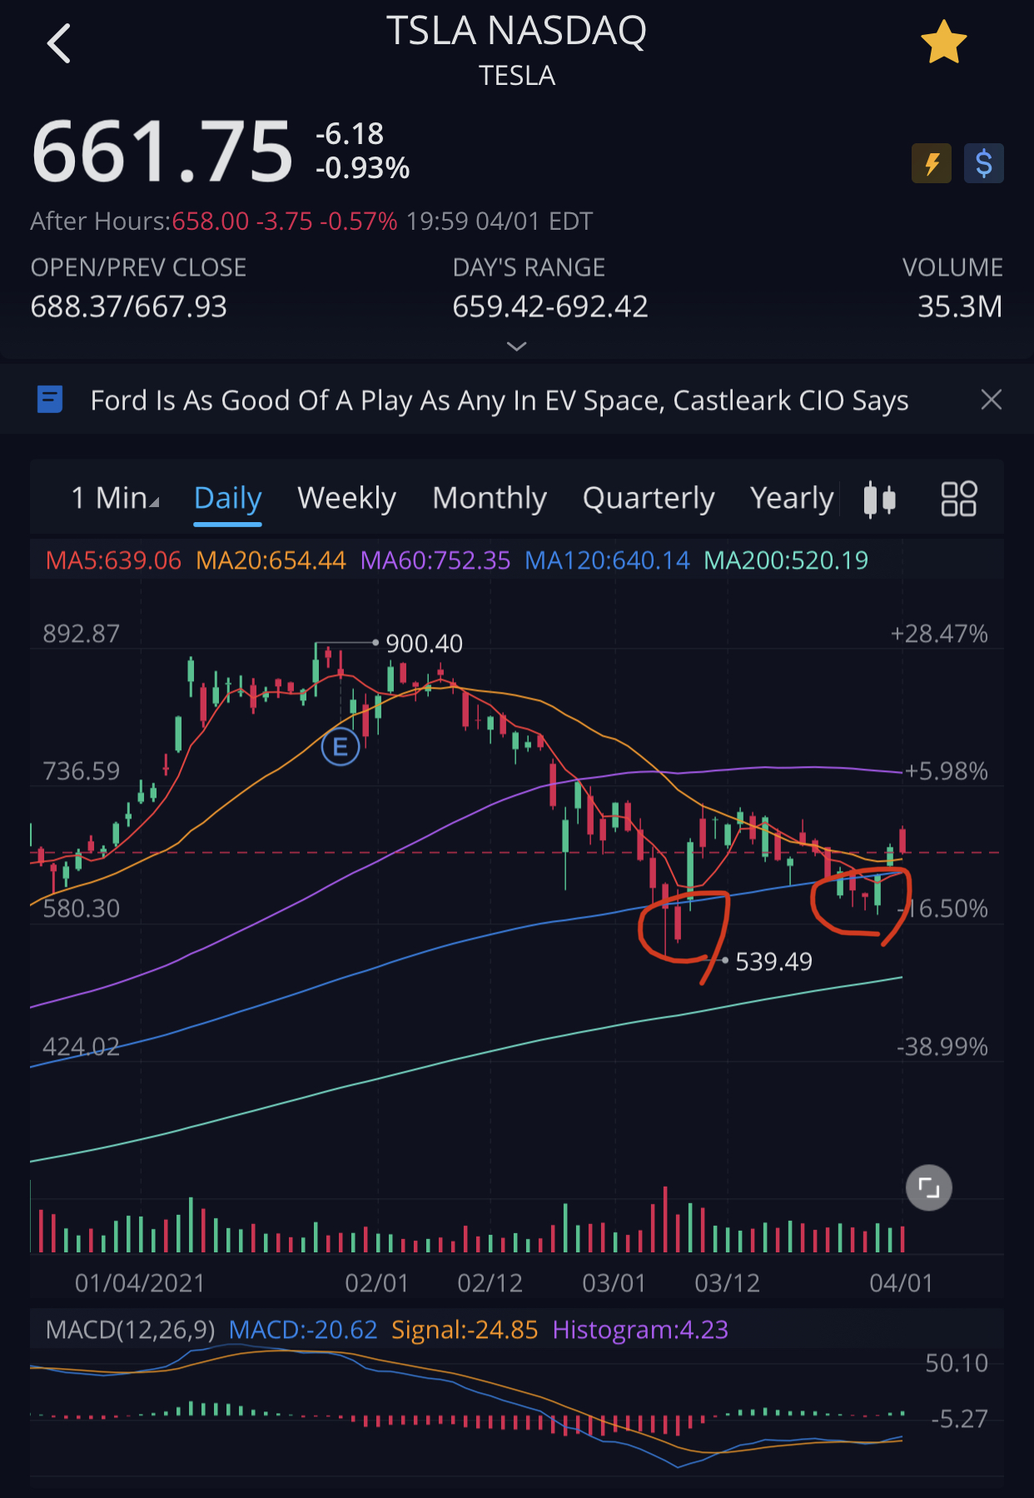
Task: Switch to the Quarterly chart tab
Action: click(x=649, y=498)
